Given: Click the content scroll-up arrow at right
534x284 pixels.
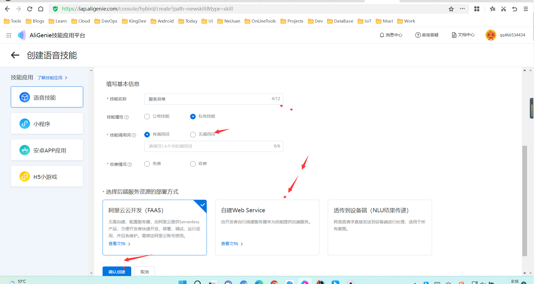Looking at the screenshot, I should (x=525, y=70).
